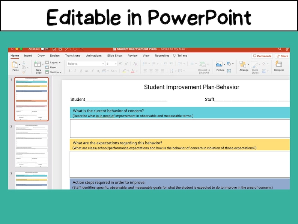The height and width of the screenshot is (224, 298).
Task: Click the Reset slide button
Action: pyautogui.click(x=51, y=67)
